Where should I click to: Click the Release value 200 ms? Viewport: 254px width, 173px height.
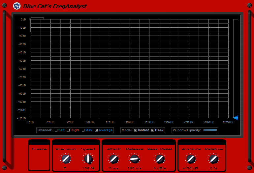click(x=135, y=168)
